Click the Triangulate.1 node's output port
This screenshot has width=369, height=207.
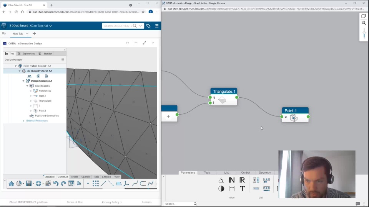point(237,97)
